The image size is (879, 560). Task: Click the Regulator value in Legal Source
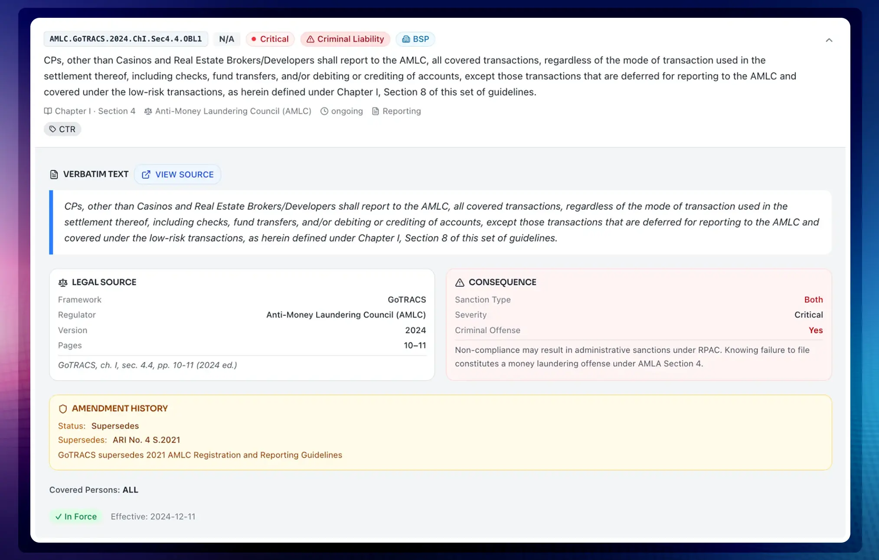(x=346, y=314)
